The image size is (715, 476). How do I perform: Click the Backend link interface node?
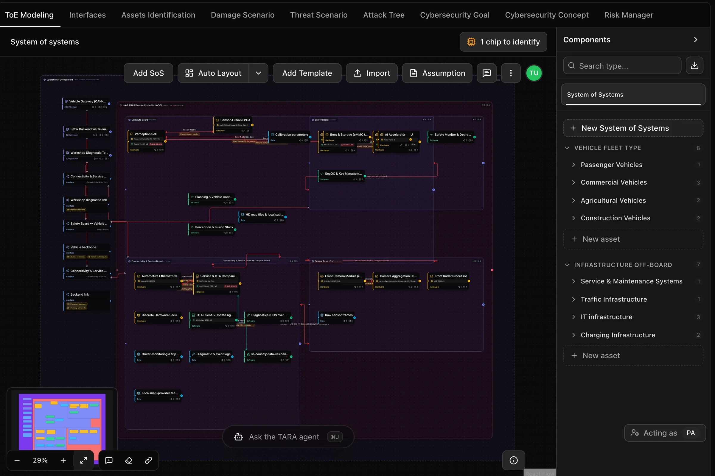point(87,301)
